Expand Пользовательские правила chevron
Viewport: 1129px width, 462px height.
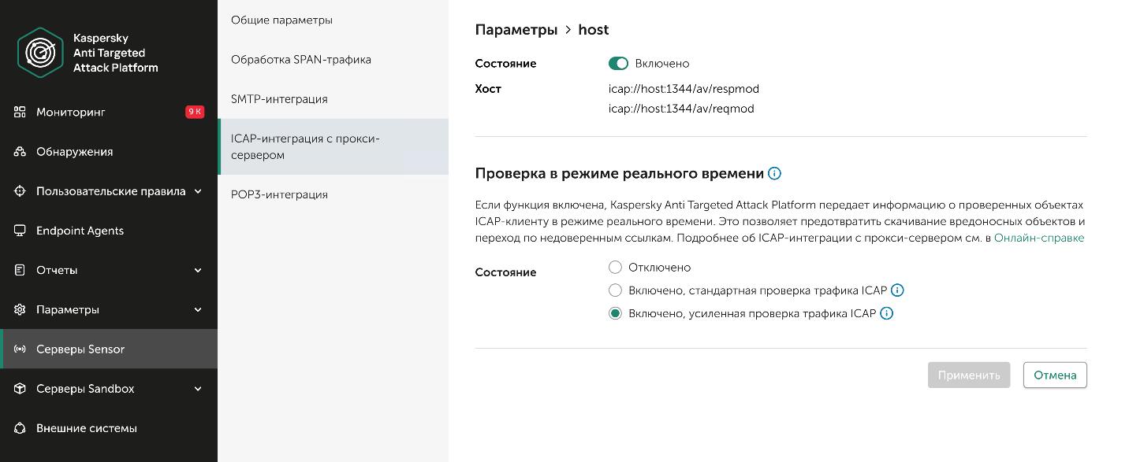tap(198, 191)
